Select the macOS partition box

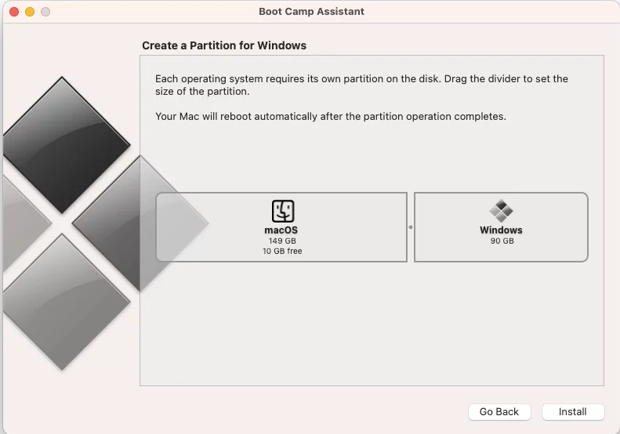click(x=281, y=227)
